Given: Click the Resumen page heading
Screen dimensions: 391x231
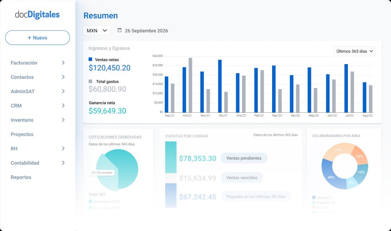Looking at the screenshot, I should pyautogui.click(x=101, y=16).
